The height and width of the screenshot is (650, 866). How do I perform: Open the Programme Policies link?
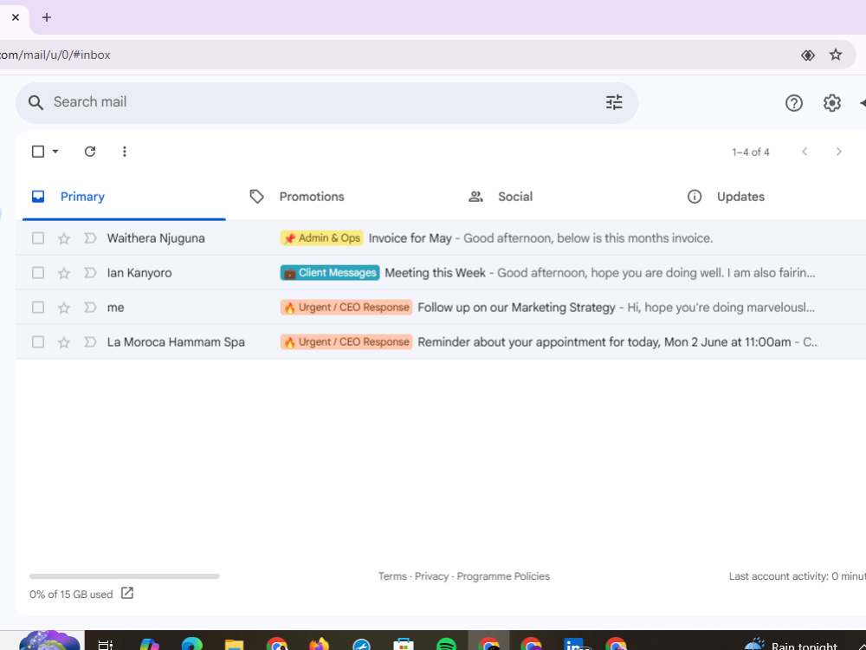click(x=503, y=576)
